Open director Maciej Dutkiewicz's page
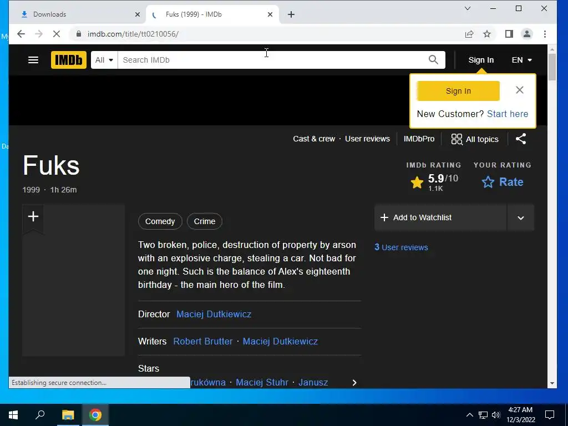This screenshot has height=426, width=568. click(x=214, y=314)
